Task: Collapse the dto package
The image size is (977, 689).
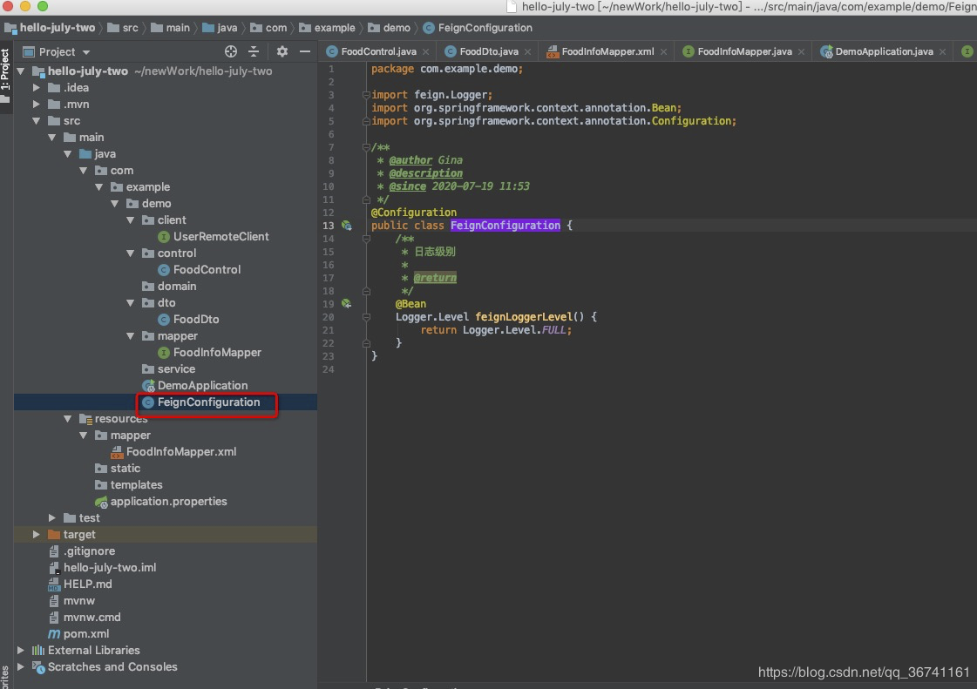Action: point(130,303)
